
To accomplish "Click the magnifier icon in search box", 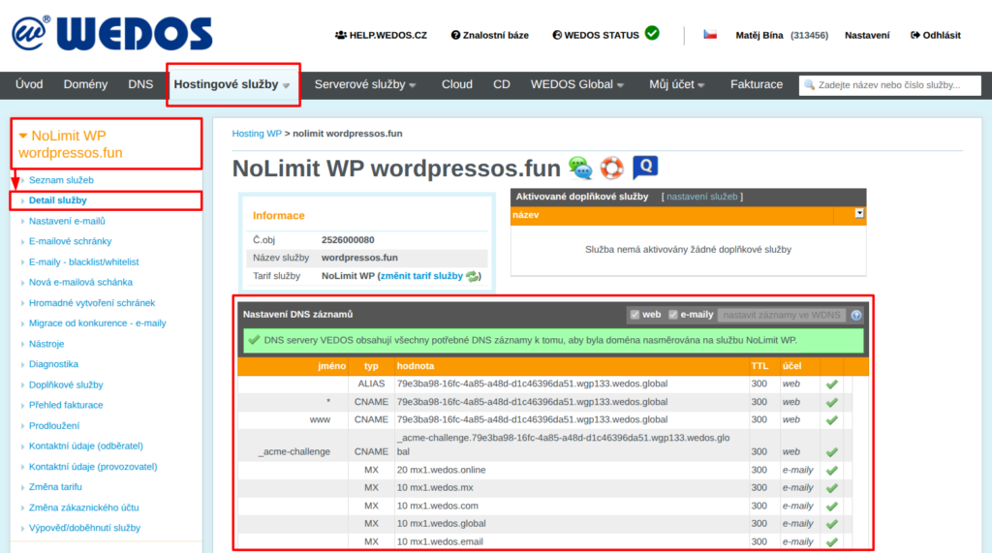I will [809, 85].
